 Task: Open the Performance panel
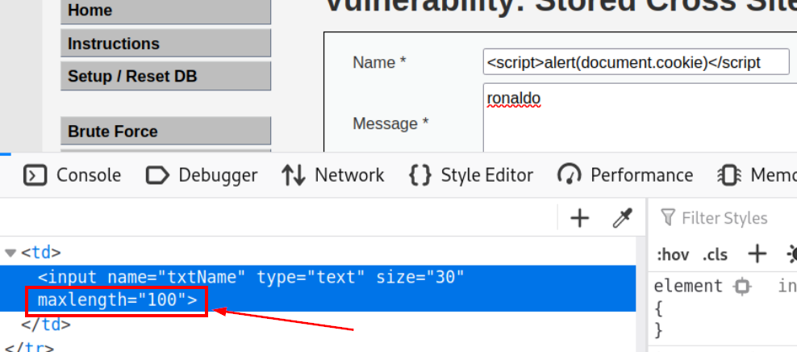625,175
